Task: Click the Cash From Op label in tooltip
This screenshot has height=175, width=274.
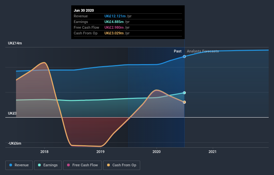Action: click(x=86, y=33)
